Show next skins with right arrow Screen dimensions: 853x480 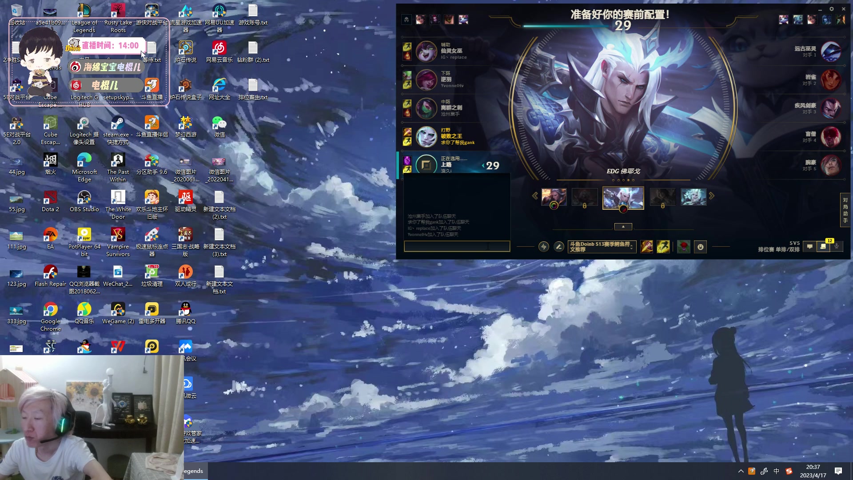tap(712, 196)
